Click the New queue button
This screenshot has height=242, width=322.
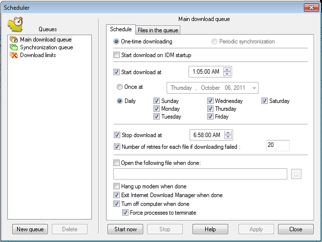tap(30, 229)
